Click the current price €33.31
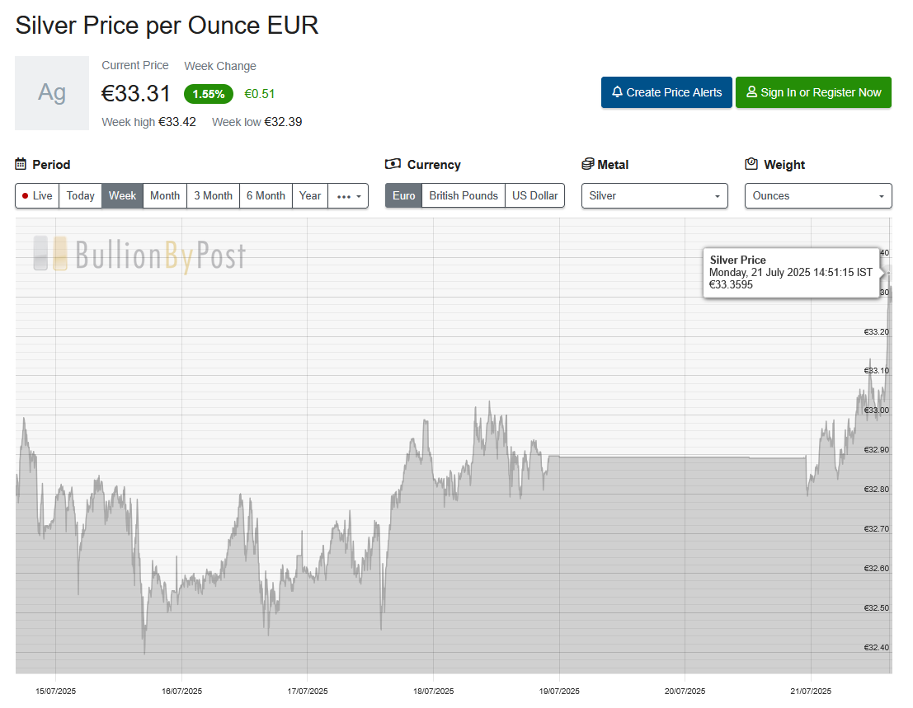This screenshot has height=708, width=913. tap(136, 93)
